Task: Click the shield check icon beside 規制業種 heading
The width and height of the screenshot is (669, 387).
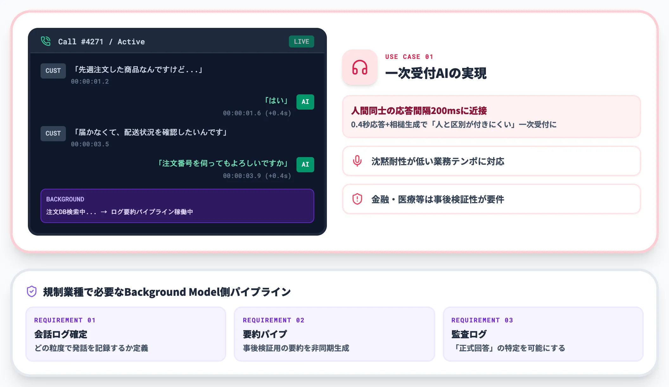Action: click(x=32, y=291)
